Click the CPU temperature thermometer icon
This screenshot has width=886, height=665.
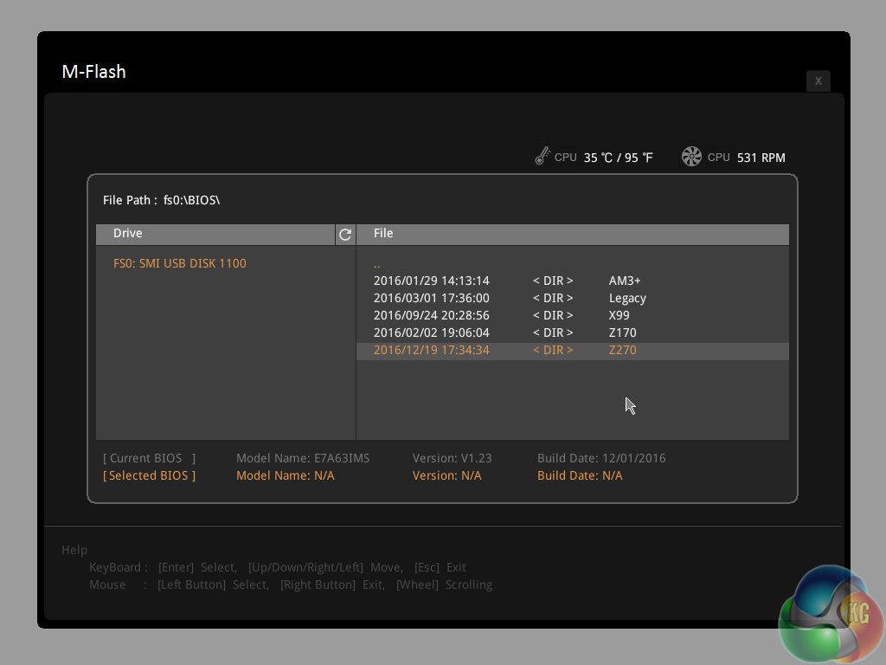(543, 157)
